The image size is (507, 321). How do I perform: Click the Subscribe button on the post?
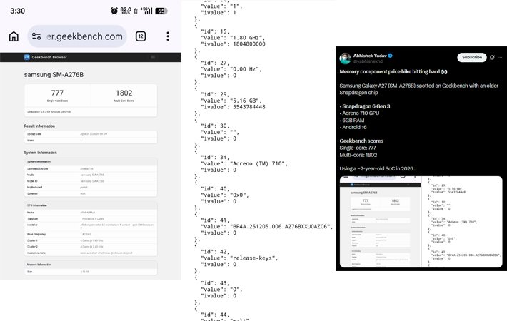coord(471,57)
